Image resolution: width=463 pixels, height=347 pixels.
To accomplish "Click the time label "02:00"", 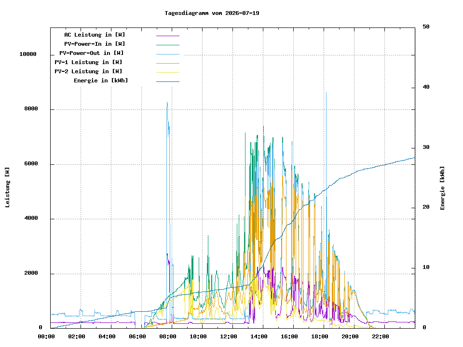I will (x=77, y=337).
